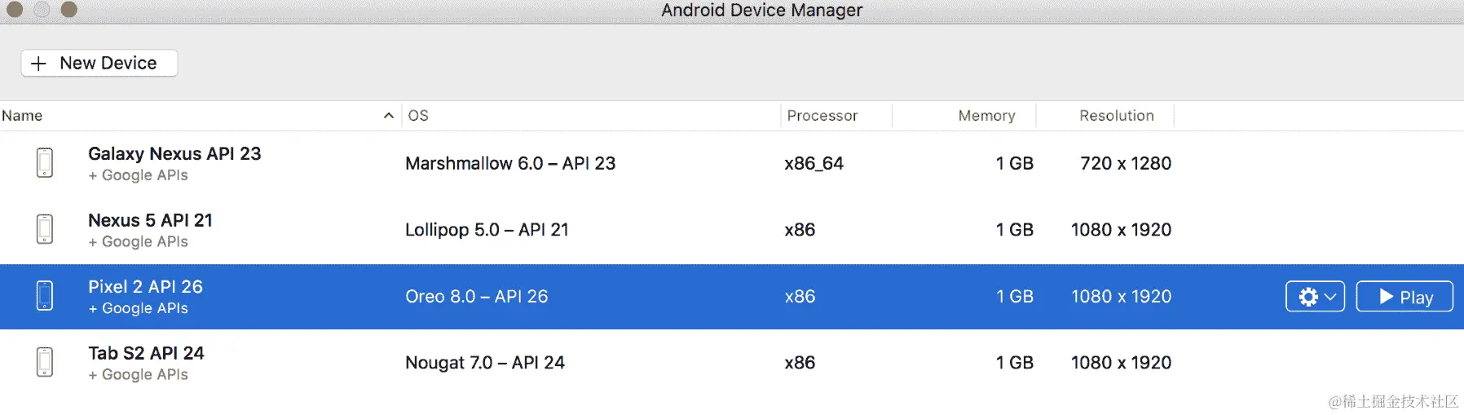Click the Tab S2 row's x86 processor cell
This screenshot has width=1464, height=415.
coord(800,363)
